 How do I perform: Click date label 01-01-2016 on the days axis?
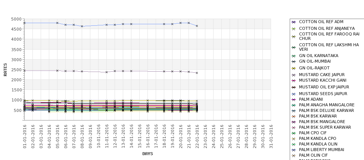25,137
